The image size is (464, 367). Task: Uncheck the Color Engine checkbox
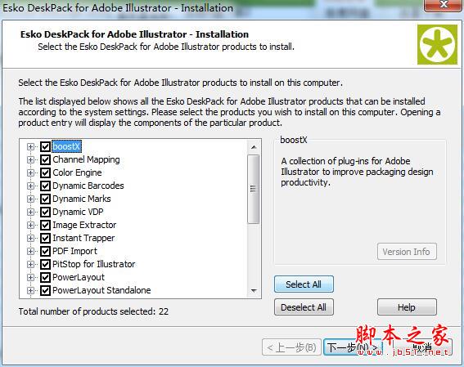[x=45, y=172]
